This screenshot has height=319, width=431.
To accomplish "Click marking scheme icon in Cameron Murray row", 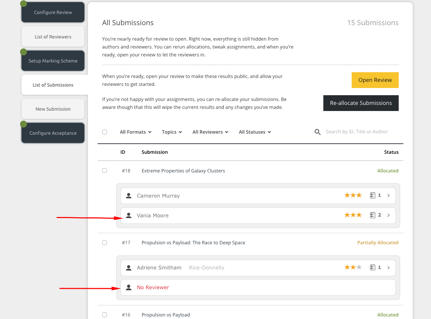I will pos(373,195).
